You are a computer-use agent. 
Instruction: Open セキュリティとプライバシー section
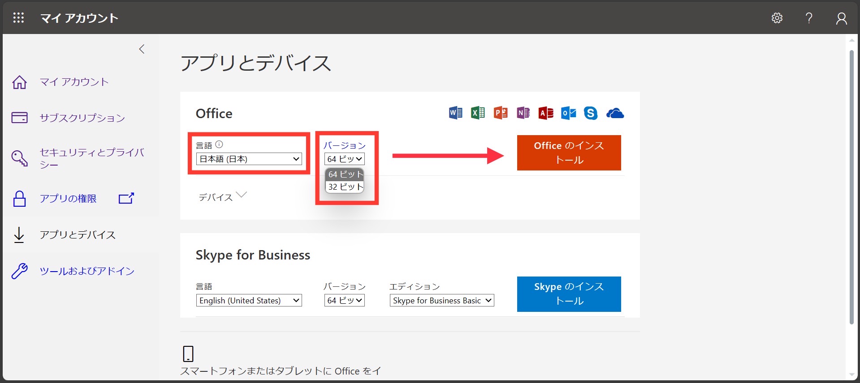pos(92,158)
